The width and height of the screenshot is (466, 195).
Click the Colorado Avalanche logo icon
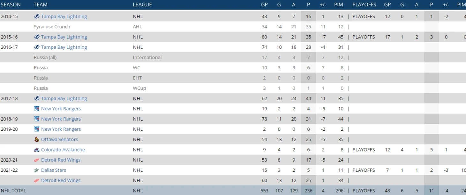37,150
